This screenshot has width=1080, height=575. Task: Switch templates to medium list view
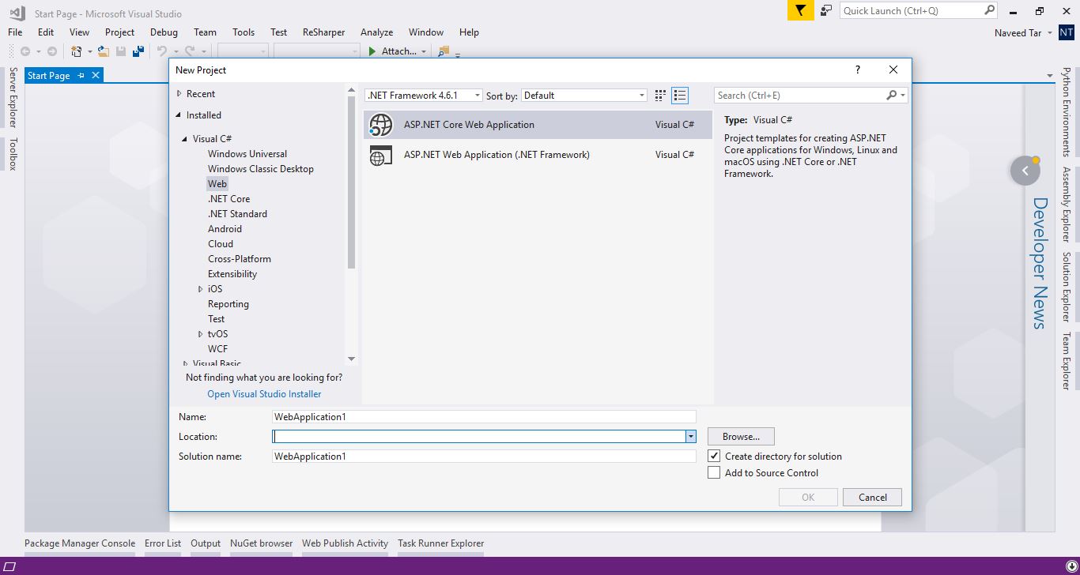point(680,96)
